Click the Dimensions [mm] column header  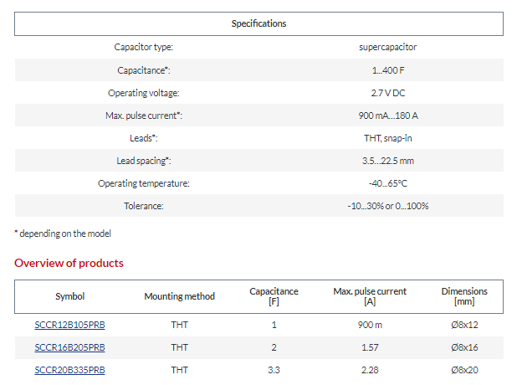coord(464,296)
